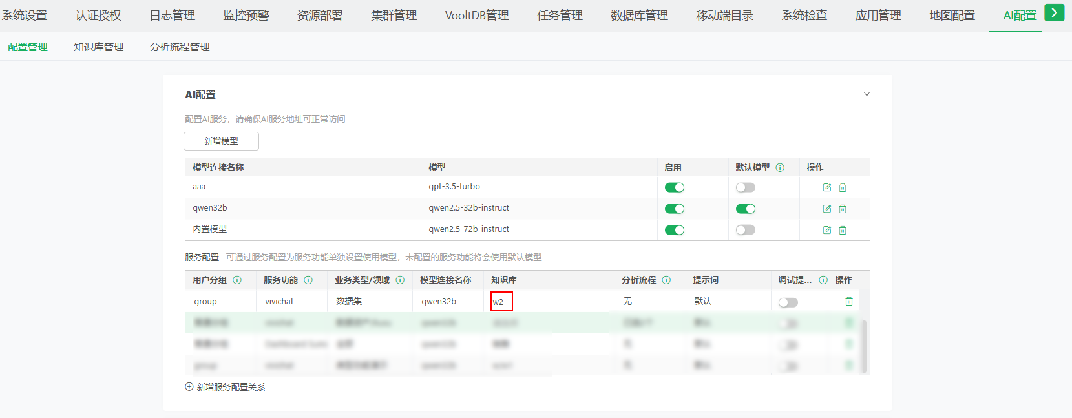Click the 新增模型 button
1072x418 pixels.
pyautogui.click(x=221, y=141)
